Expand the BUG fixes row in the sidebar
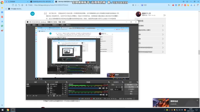200x112 pixels. click(x=163, y=48)
